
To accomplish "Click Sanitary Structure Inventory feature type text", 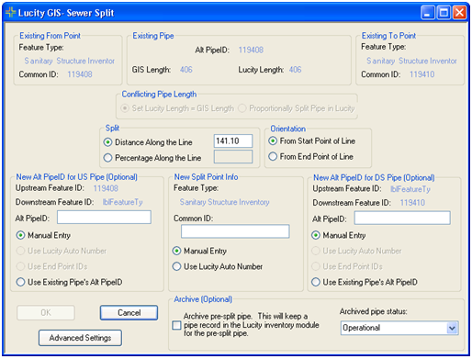I will click(225, 202).
